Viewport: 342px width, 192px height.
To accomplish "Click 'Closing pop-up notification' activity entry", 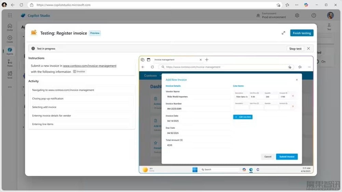I will click(x=82, y=98).
